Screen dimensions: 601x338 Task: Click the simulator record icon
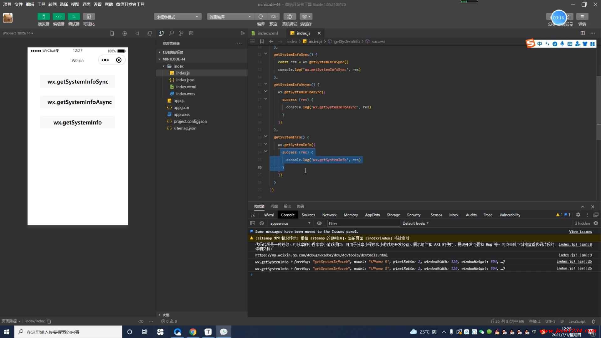point(125,33)
